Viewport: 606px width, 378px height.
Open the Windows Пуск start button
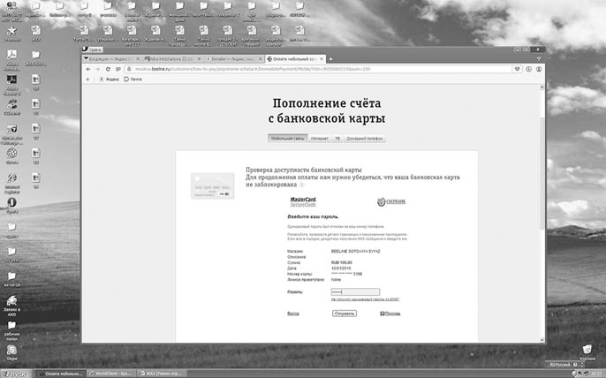[x=16, y=373]
